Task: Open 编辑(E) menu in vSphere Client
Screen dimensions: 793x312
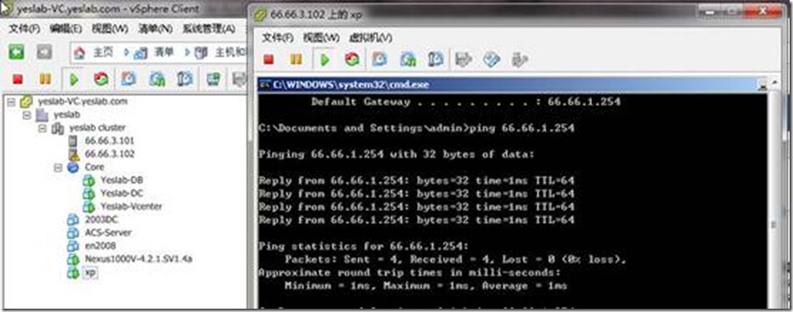Action: pos(66,29)
